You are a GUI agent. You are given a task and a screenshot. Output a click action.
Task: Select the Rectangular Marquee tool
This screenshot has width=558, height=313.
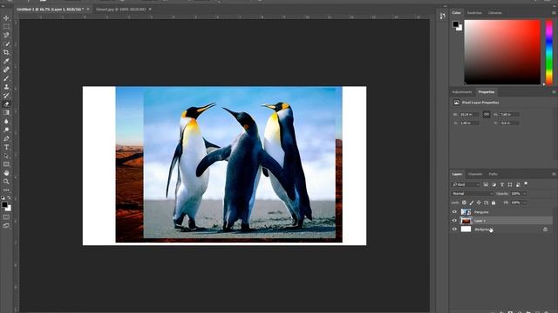pos(6,27)
